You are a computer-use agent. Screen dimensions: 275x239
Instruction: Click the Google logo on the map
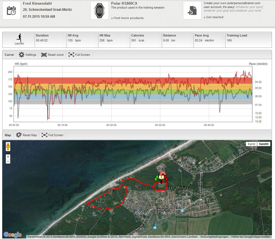pos(13,234)
